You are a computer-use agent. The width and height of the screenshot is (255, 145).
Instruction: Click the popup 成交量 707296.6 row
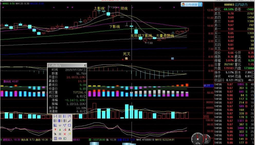(67, 92)
